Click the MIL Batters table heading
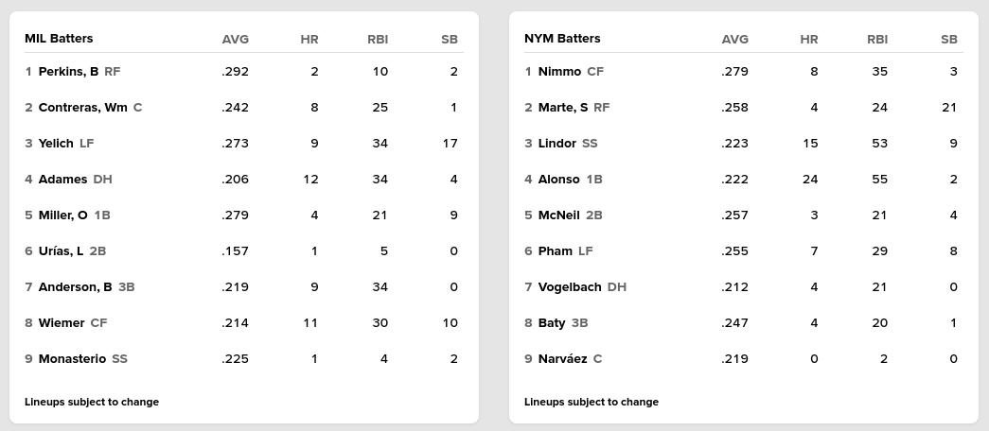Image resolution: width=989 pixels, height=431 pixels. (59, 39)
